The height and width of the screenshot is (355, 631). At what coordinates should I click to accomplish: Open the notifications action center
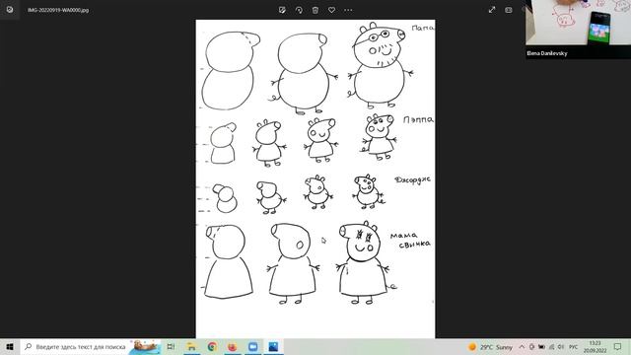tap(618, 346)
